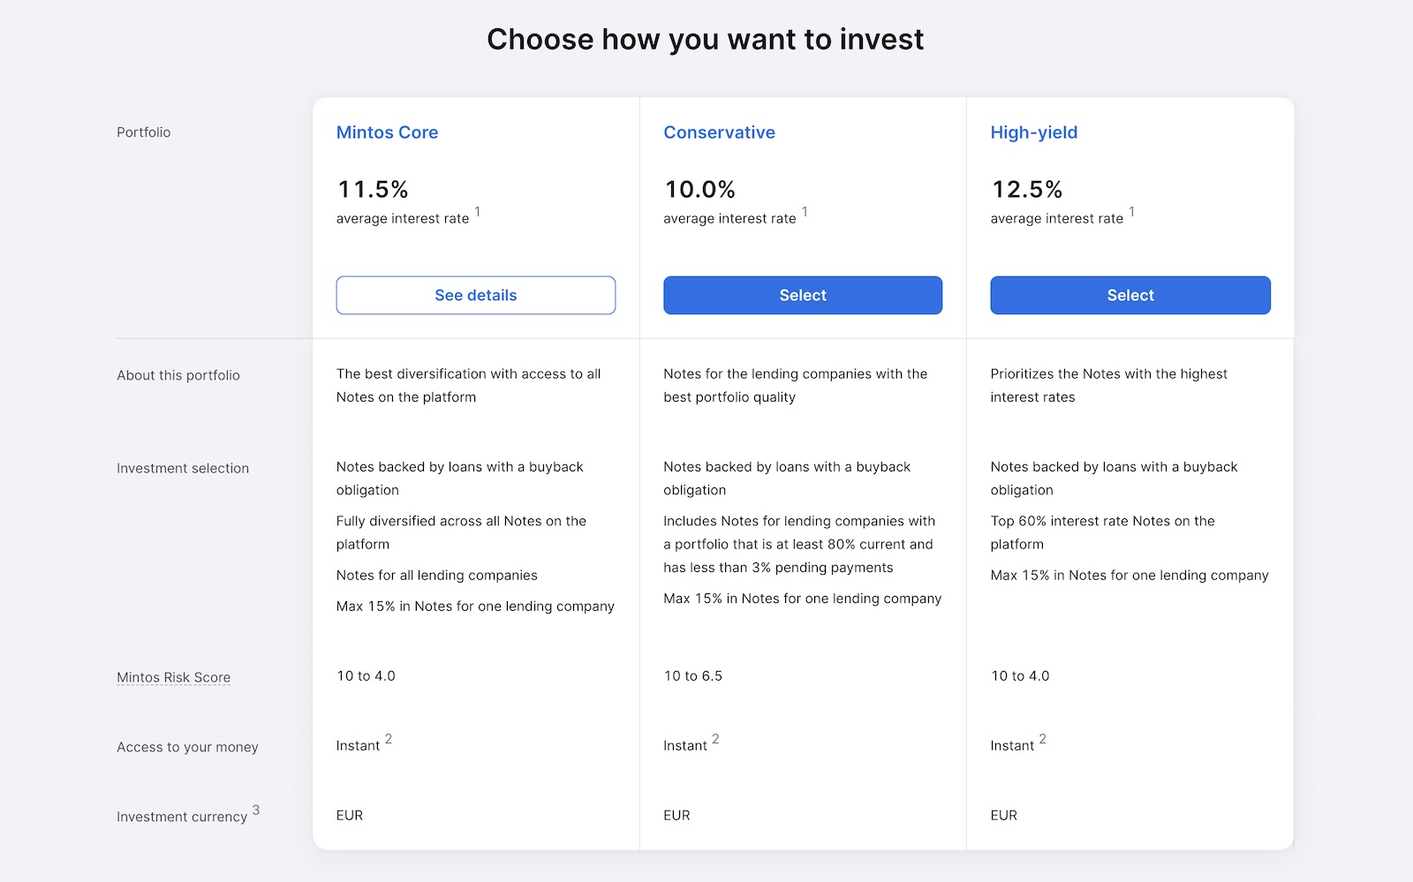This screenshot has width=1413, height=882.
Task: Click the 12.5% average interest rate figure
Action: pyautogui.click(x=1026, y=189)
